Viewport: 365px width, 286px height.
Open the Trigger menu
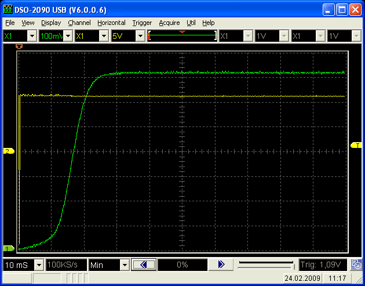[142, 23]
